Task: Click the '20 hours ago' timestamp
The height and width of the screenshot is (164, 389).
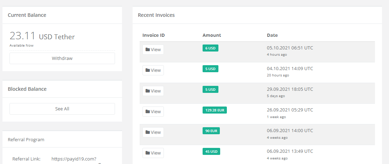Action: tap(278, 75)
